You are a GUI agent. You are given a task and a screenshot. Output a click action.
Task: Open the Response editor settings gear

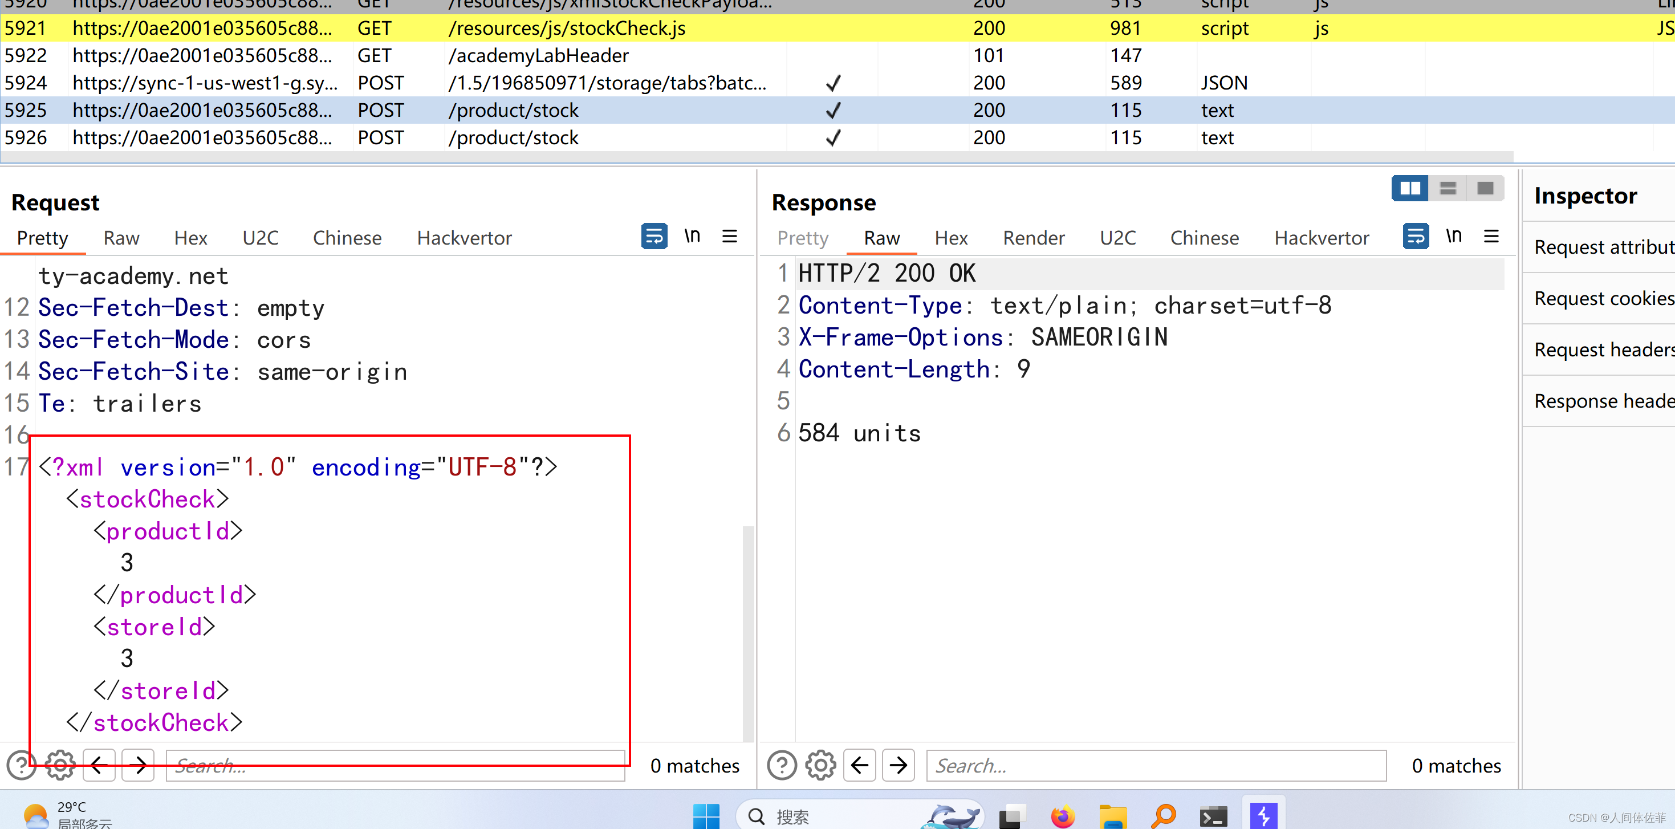[820, 765]
